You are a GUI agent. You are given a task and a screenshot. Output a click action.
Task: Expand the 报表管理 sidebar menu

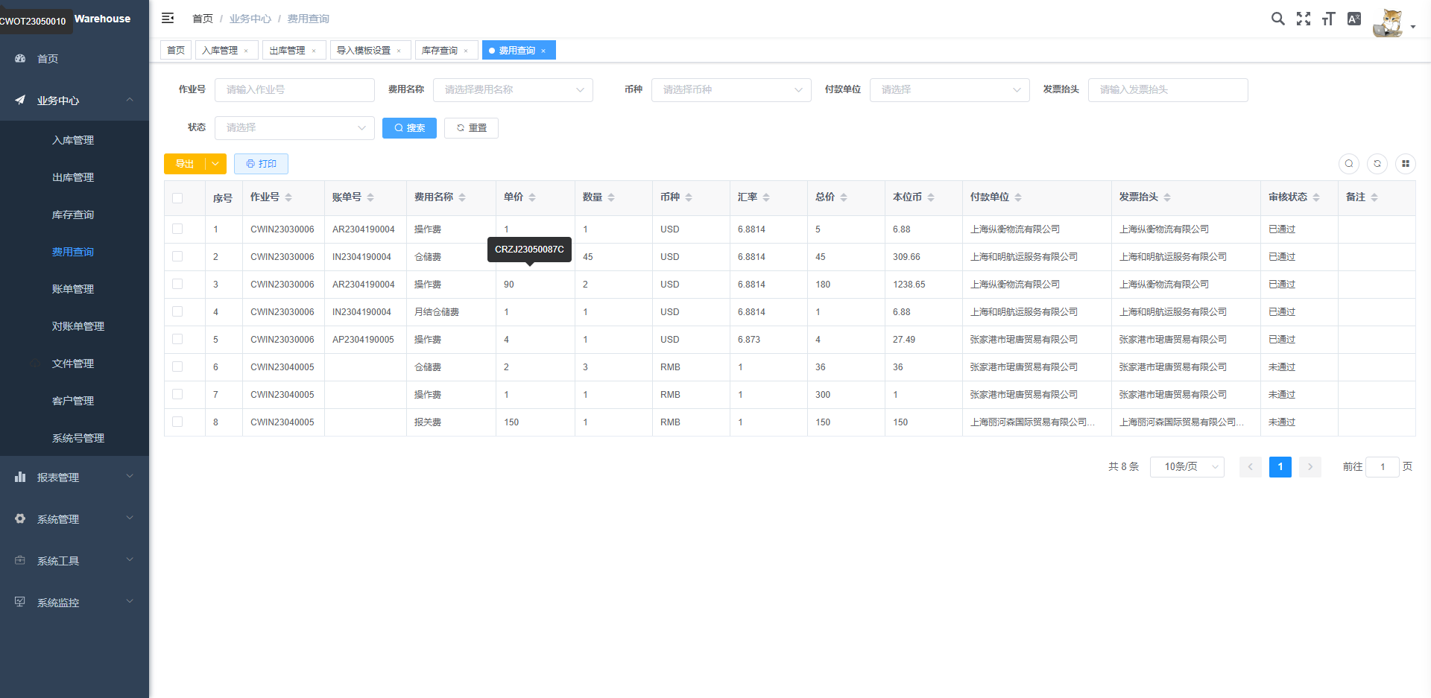point(75,478)
